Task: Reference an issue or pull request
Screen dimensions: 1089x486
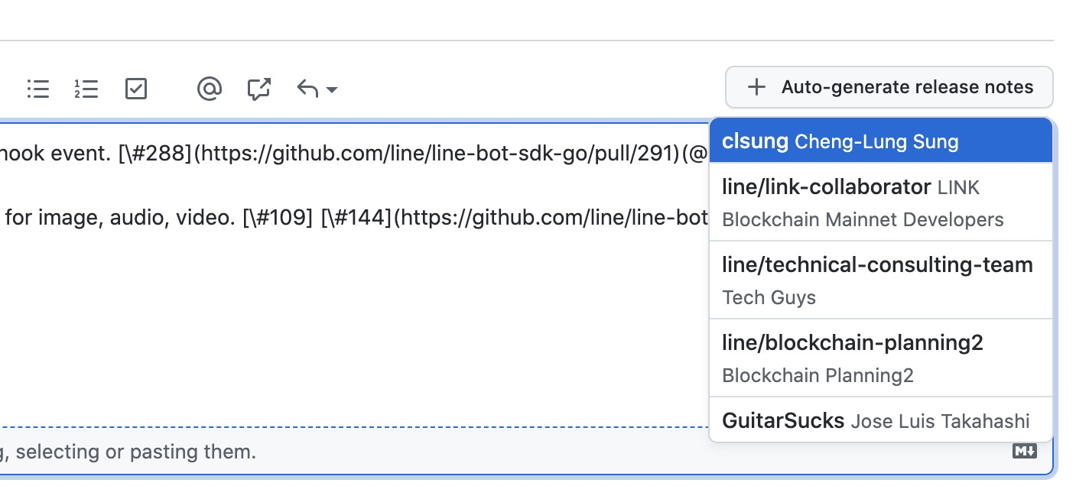Action: coord(259,89)
